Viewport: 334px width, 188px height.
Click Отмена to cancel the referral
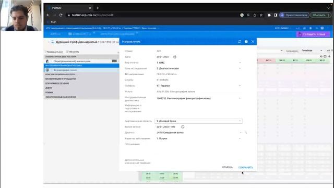[x=228, y=167]
